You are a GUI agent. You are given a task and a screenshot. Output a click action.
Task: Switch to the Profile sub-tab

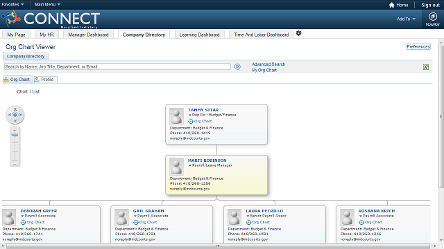(46, 80)
